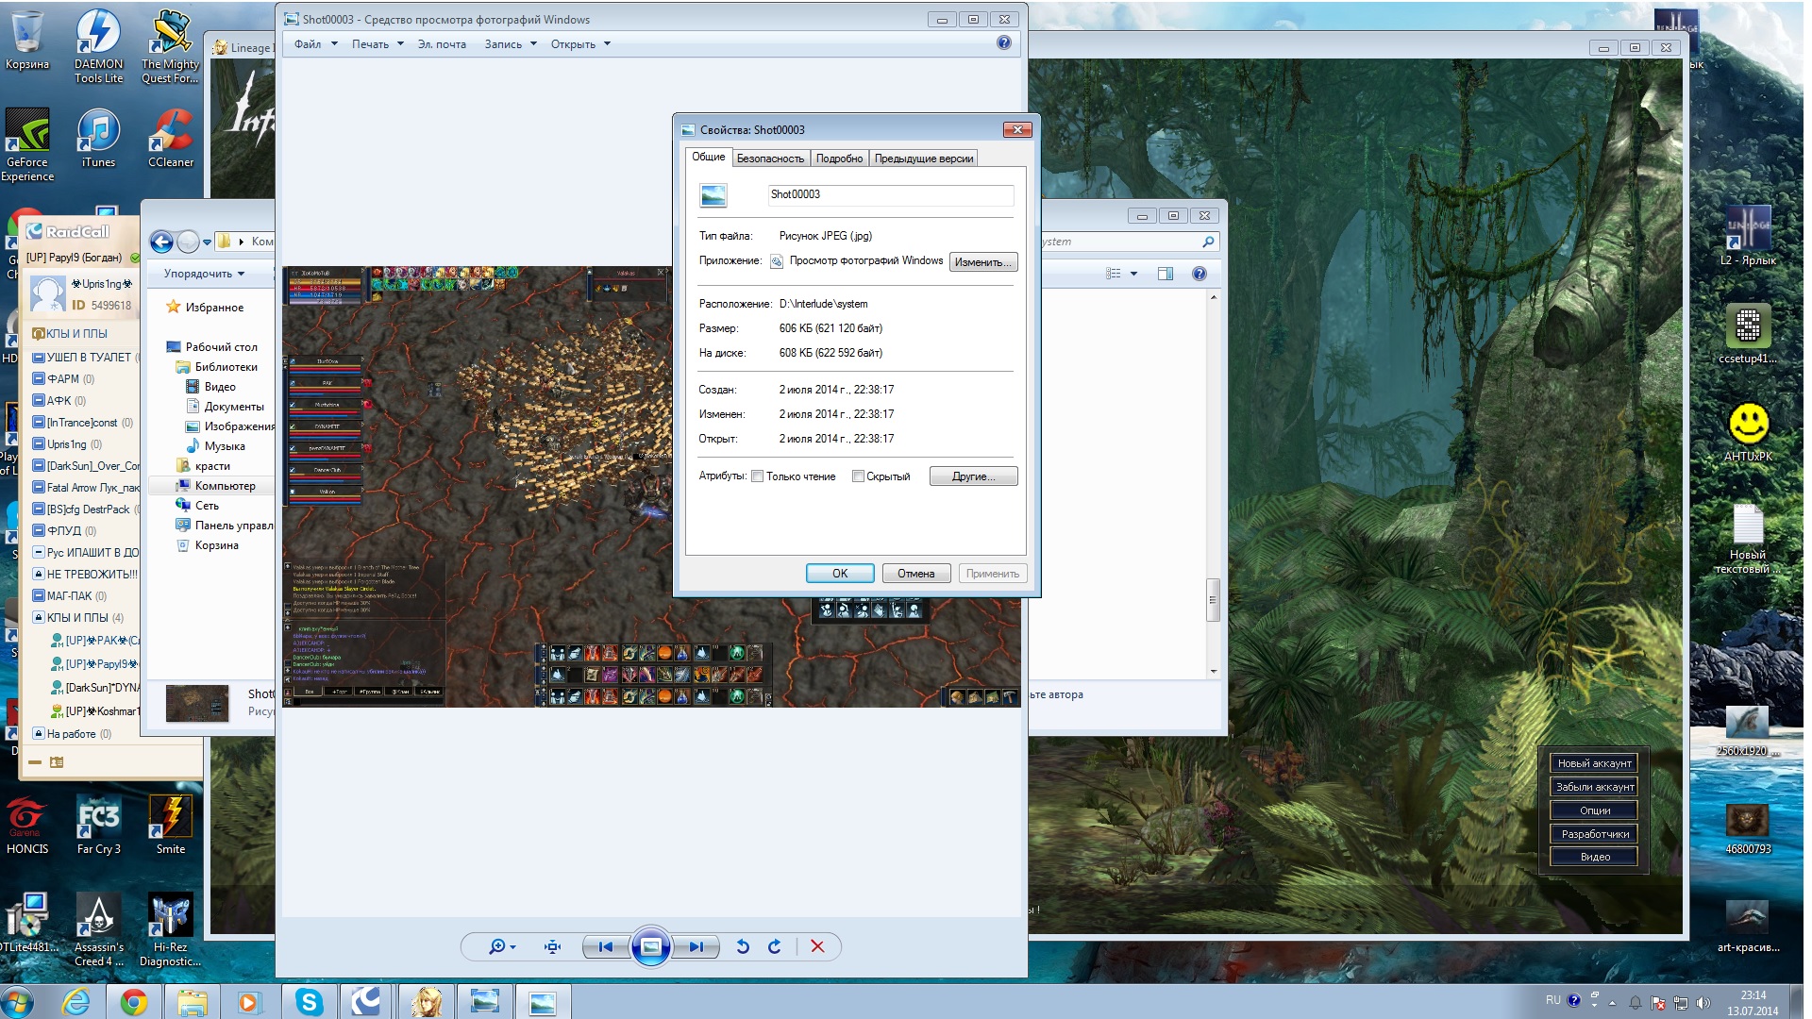This screenshot has height=1019, width=1812.
Task: Rotate the photo counterclockwise
Action: (743, 946)
